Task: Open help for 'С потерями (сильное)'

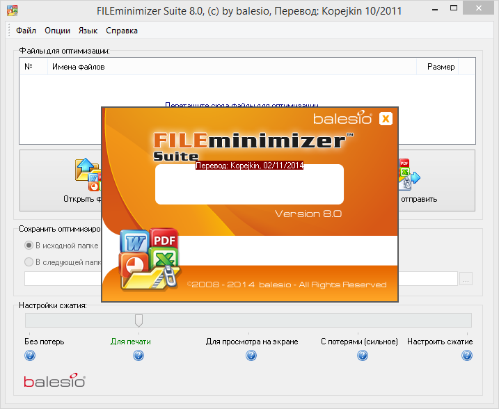Action: pyautogui.click(x=363, y=355)
